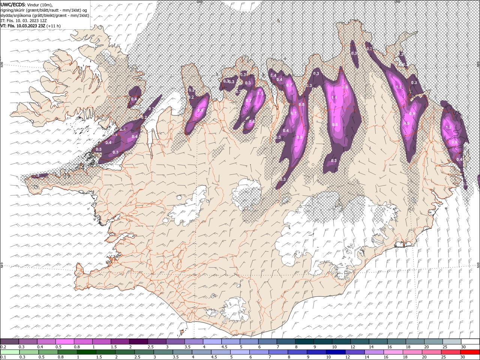480x360 pixels.
Task: Click the 0.8 precipitation value near the east coast
Action: (x=454, y=142)
